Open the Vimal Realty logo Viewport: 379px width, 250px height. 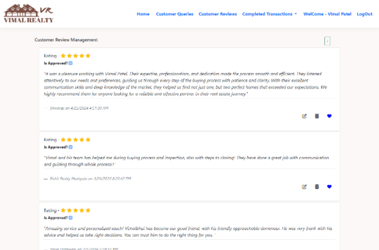click(28, 13)
